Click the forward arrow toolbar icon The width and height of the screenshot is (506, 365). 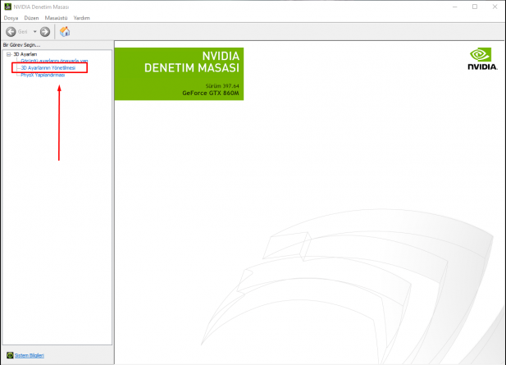(x=45, y=32)
